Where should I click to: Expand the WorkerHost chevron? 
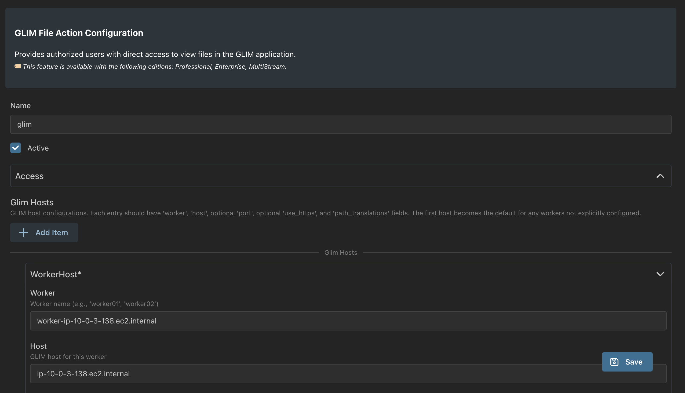[660, 274]
